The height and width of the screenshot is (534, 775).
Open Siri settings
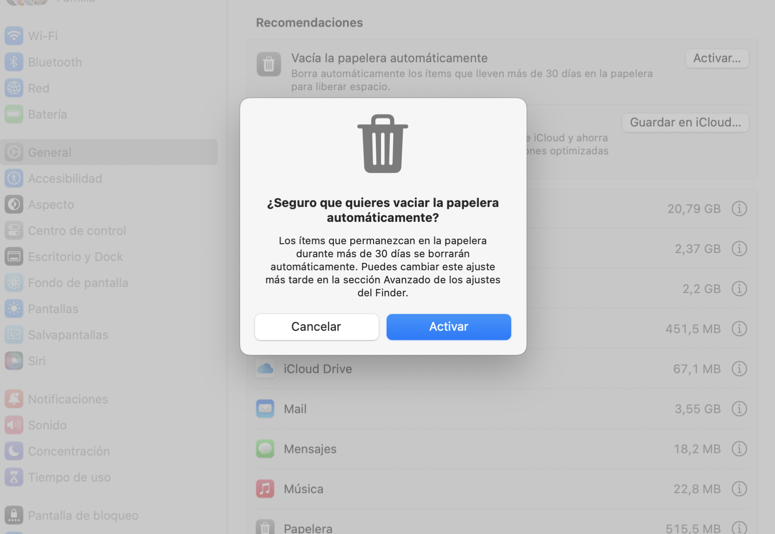pyautogui.click(x=37, y=361)
